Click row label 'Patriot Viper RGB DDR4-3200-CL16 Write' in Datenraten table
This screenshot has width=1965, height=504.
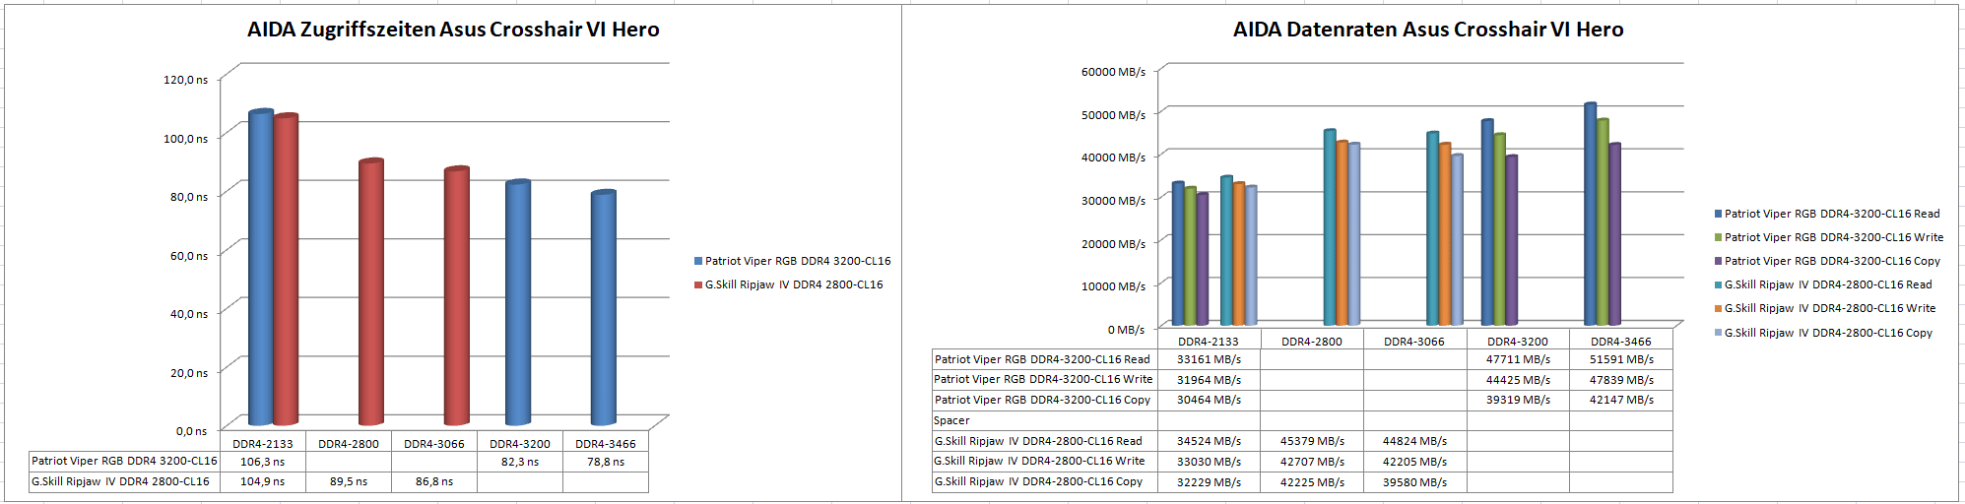point(1043,379)
